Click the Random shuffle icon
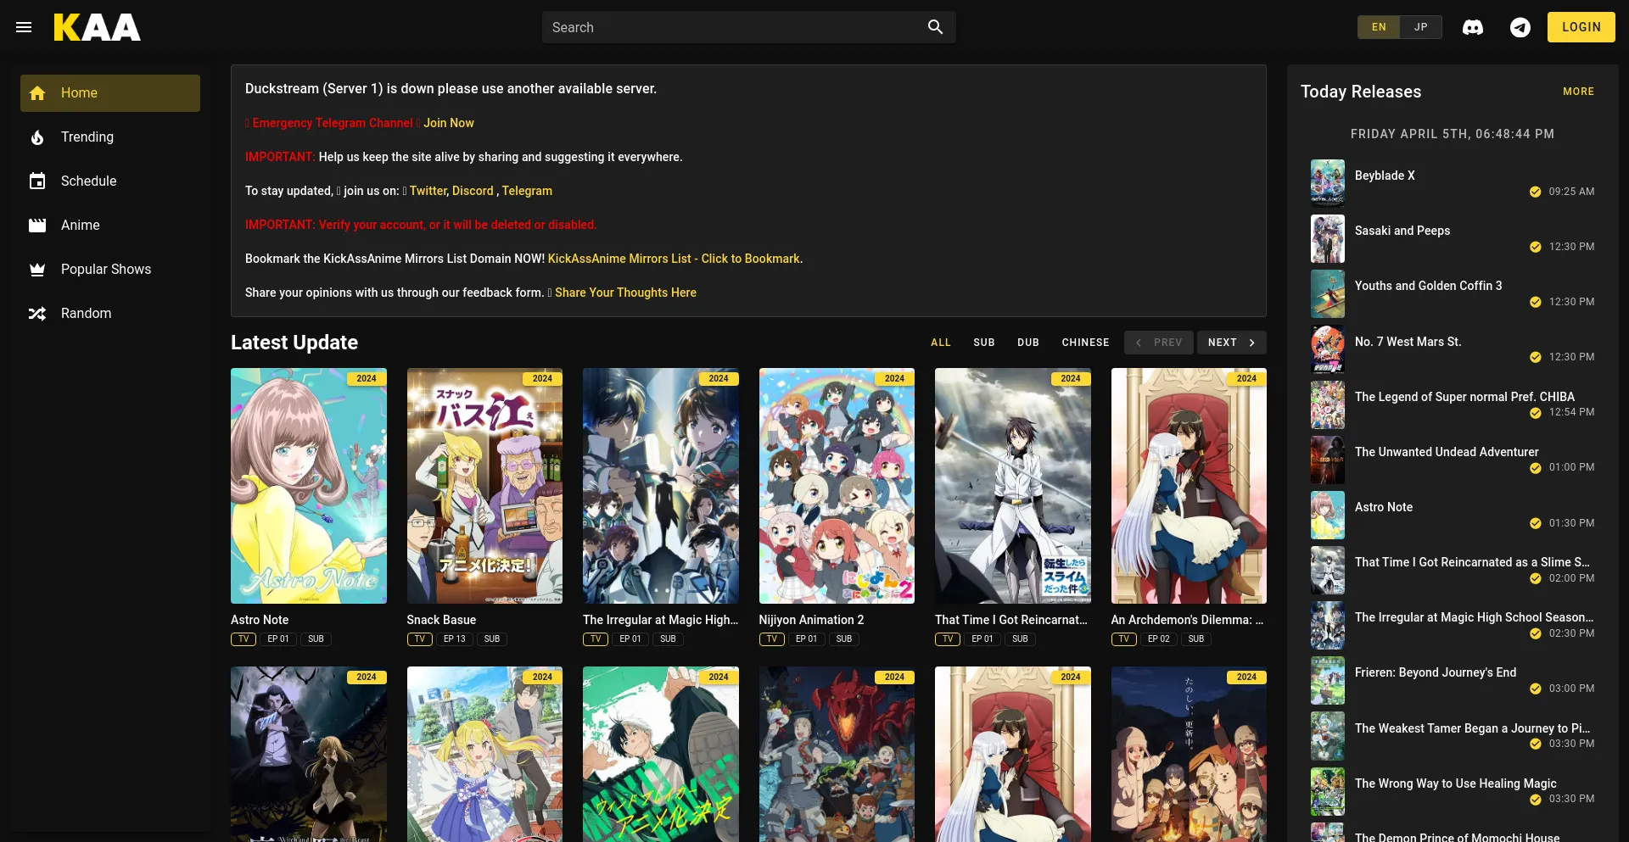 (x=37, y=314)
